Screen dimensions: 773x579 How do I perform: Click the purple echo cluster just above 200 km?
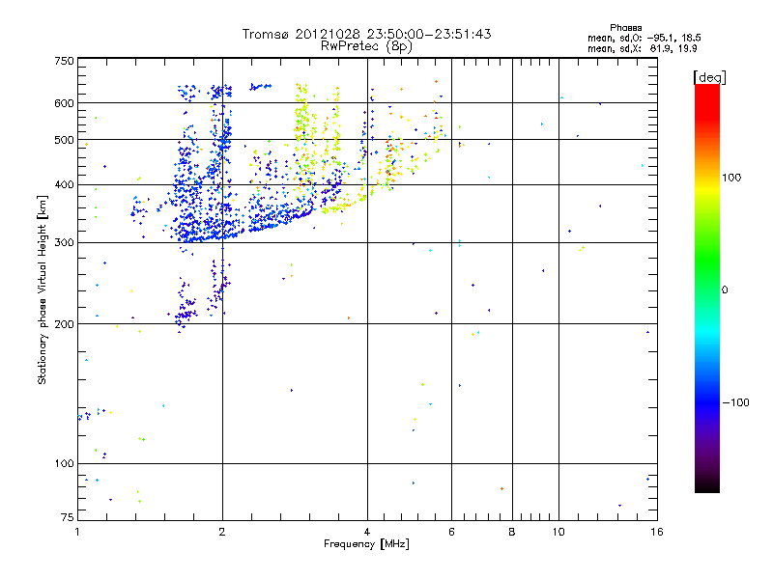click(185, 316)
